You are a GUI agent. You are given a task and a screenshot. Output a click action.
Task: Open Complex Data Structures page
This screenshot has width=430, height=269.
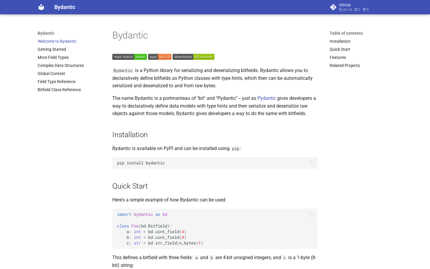pyautogui.click(x=61, y=65)
